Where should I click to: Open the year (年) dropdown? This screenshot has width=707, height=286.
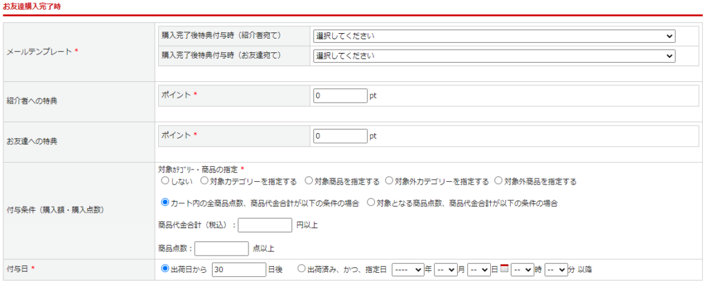[407, 269]
